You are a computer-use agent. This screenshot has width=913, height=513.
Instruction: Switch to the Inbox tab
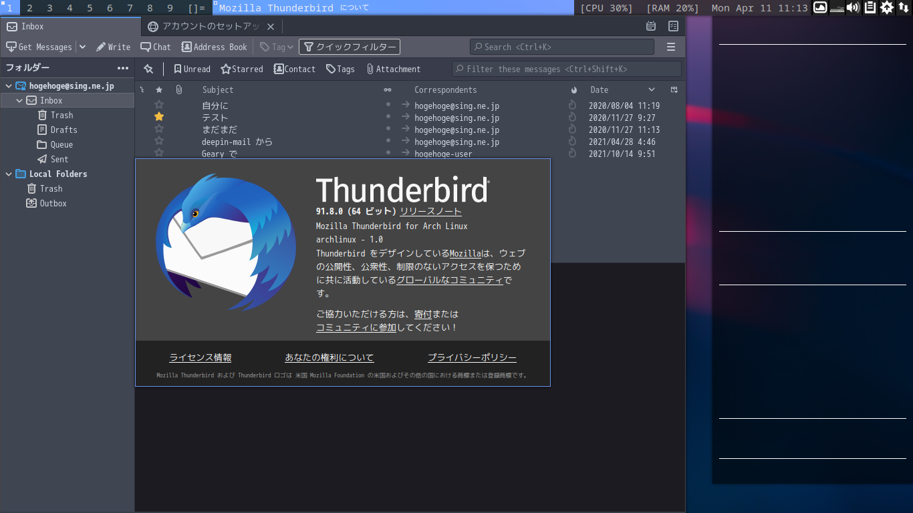coord(70,26)
